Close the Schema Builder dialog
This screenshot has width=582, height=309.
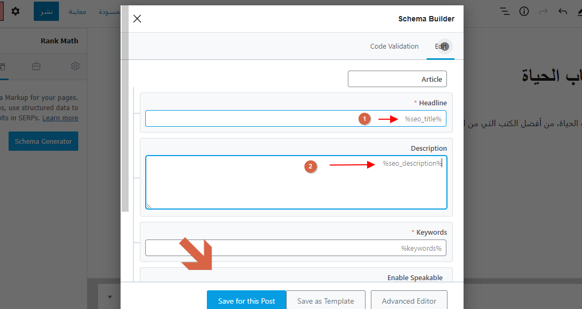[x=137, y=19]
